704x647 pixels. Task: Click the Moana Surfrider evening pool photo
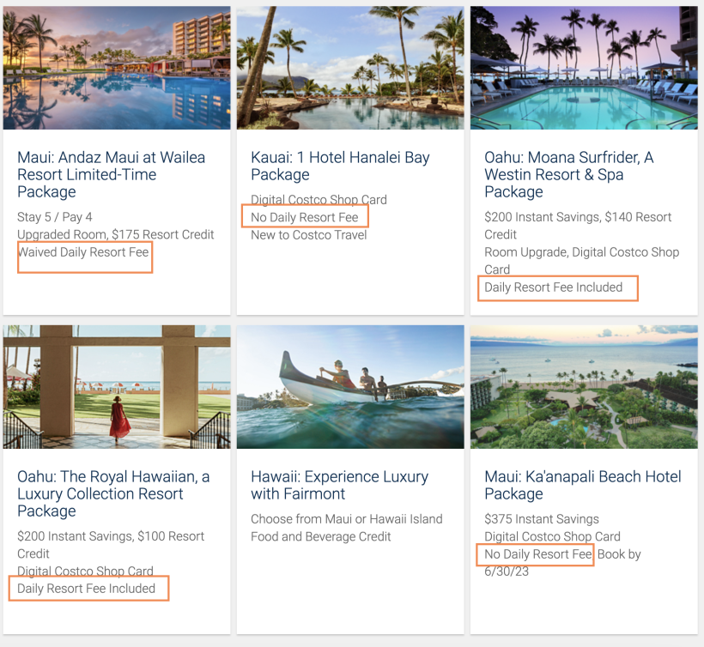pos(584,68)
